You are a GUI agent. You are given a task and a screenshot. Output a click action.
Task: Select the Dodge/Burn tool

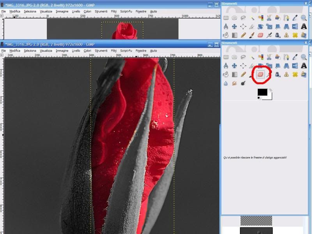(243, 83)
